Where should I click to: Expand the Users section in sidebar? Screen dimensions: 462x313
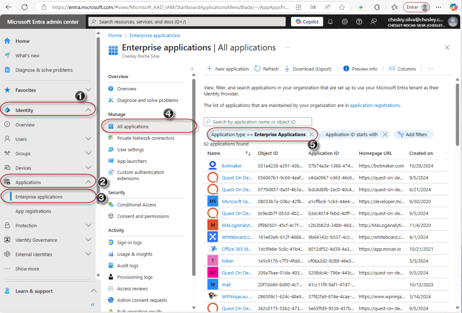click(88, 139)
